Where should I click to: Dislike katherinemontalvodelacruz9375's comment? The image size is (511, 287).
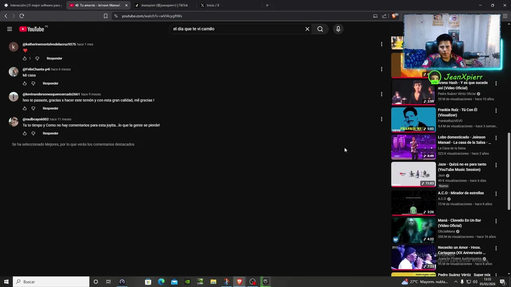38,58
